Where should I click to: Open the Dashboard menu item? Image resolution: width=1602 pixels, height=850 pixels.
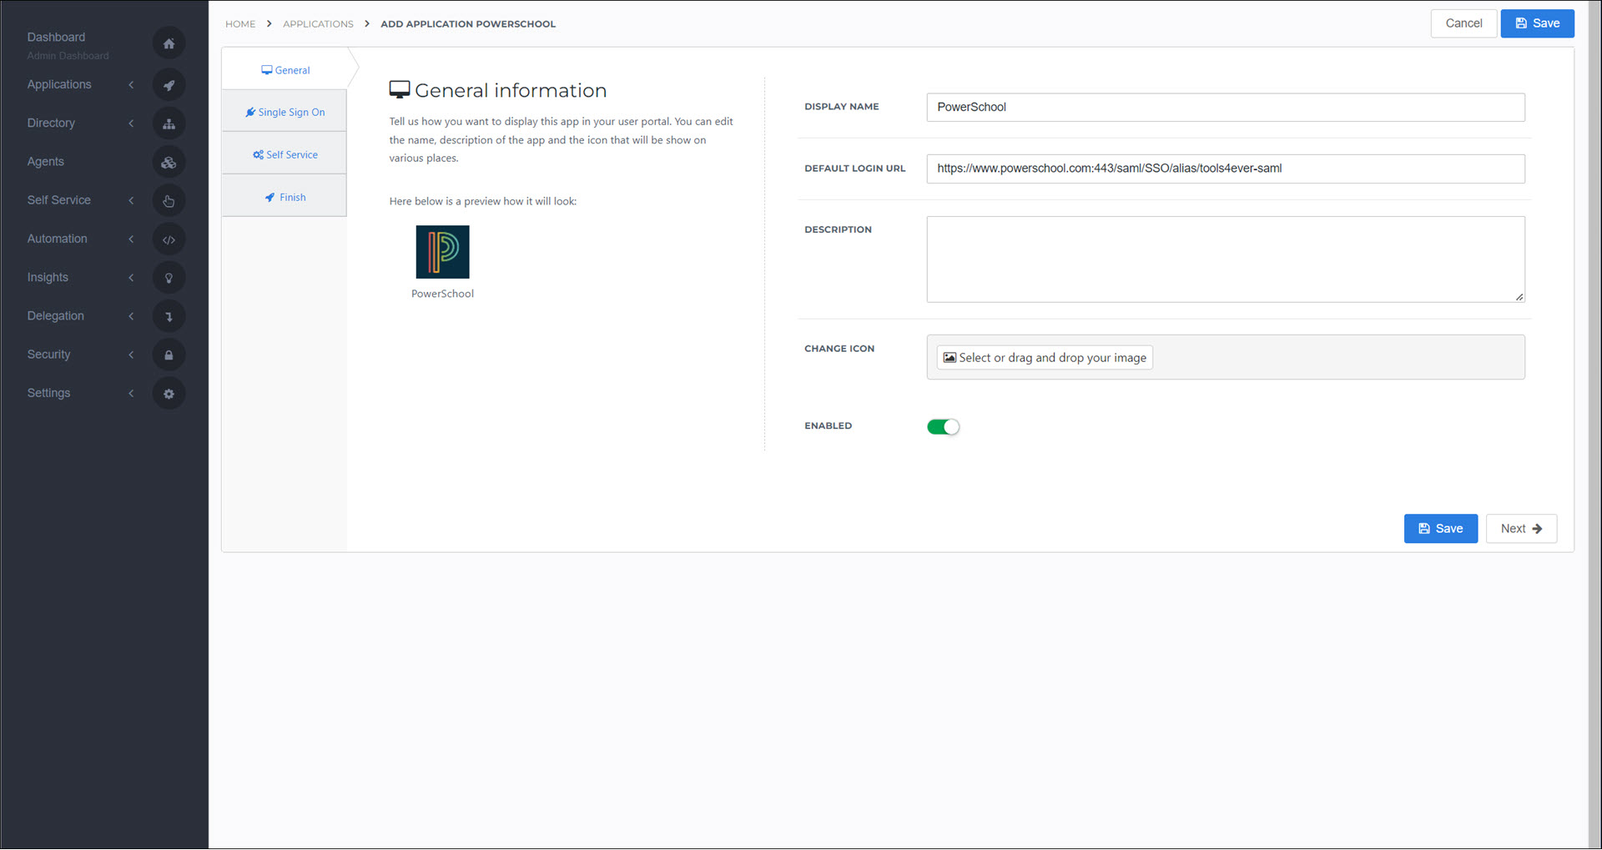[x=56, y=37]
